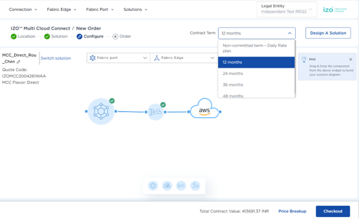This screenshot has width=359, height=218.
Task: Open the Legal Entity selector
Action: [x=287, y=10]
